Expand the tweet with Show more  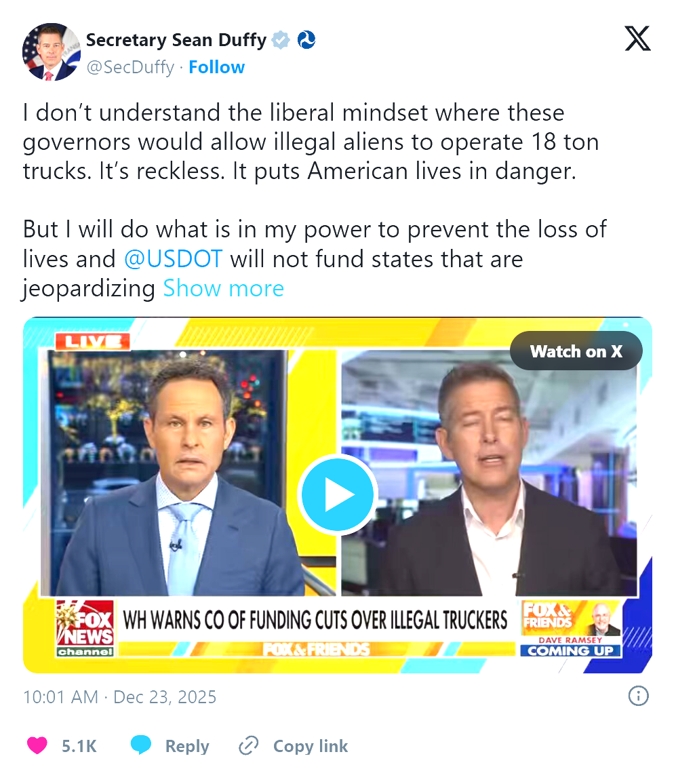(x=224, y=288)
